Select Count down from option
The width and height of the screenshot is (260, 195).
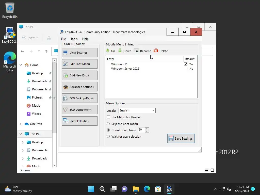click(x=108, y=130)
